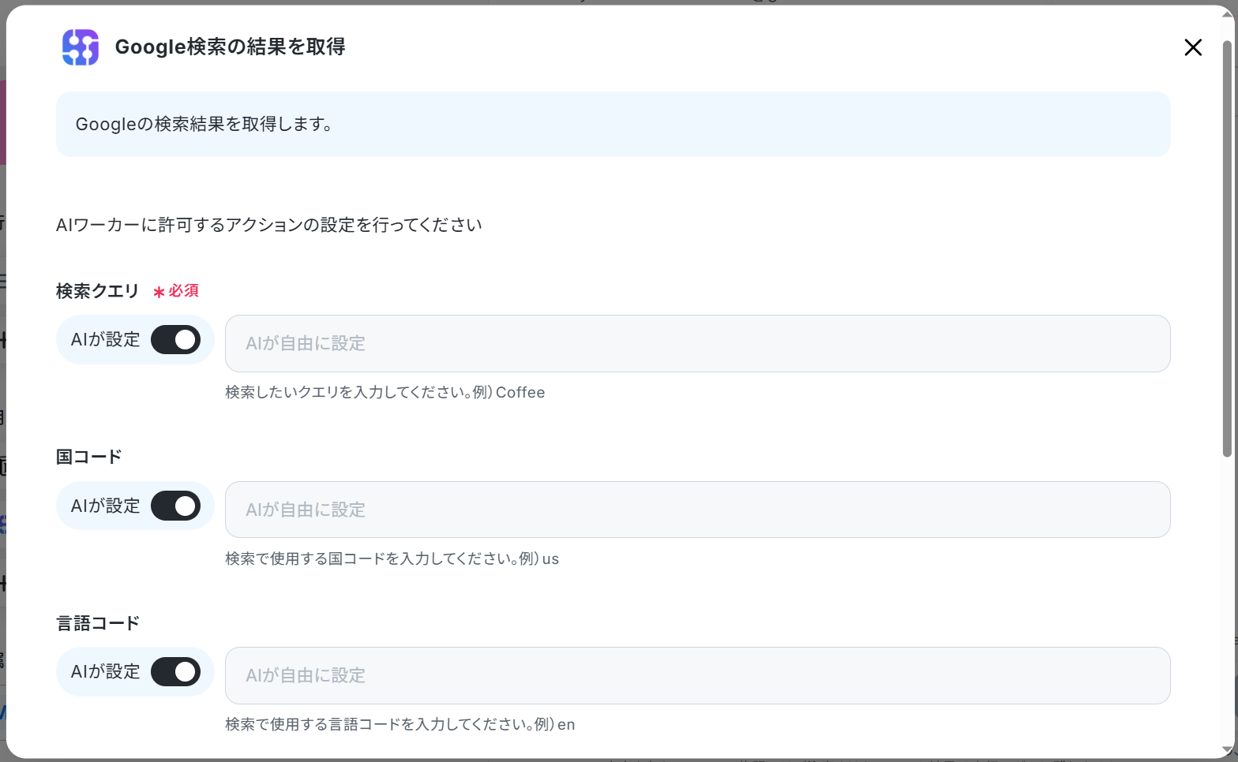Select the Google検索の結果を取得 title text

tap(230, 47)
